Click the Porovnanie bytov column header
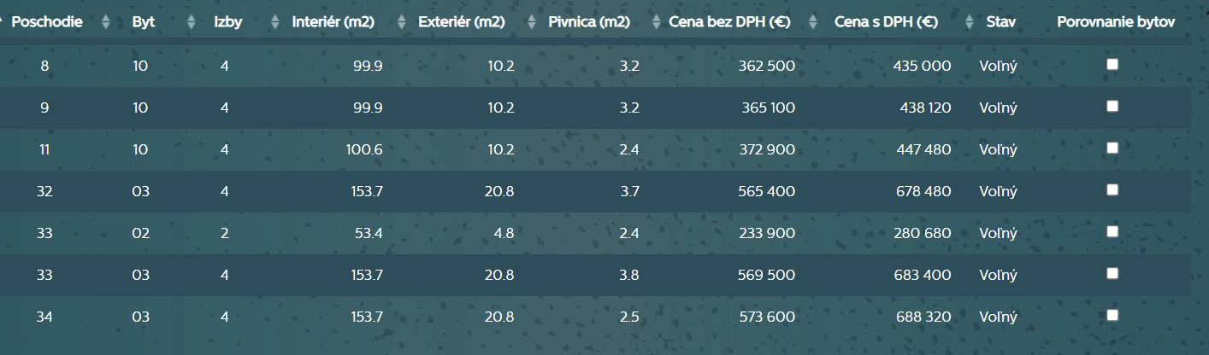This screenshot has width=1209, height=355. point(1116,23)
